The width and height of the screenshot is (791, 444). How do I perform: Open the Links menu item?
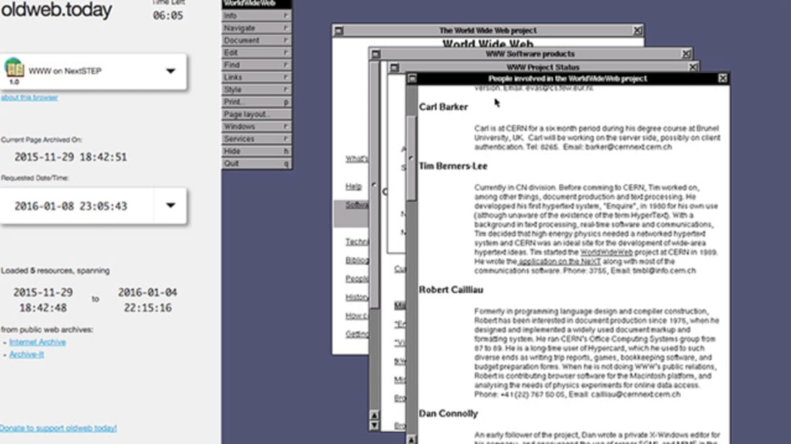256,77
